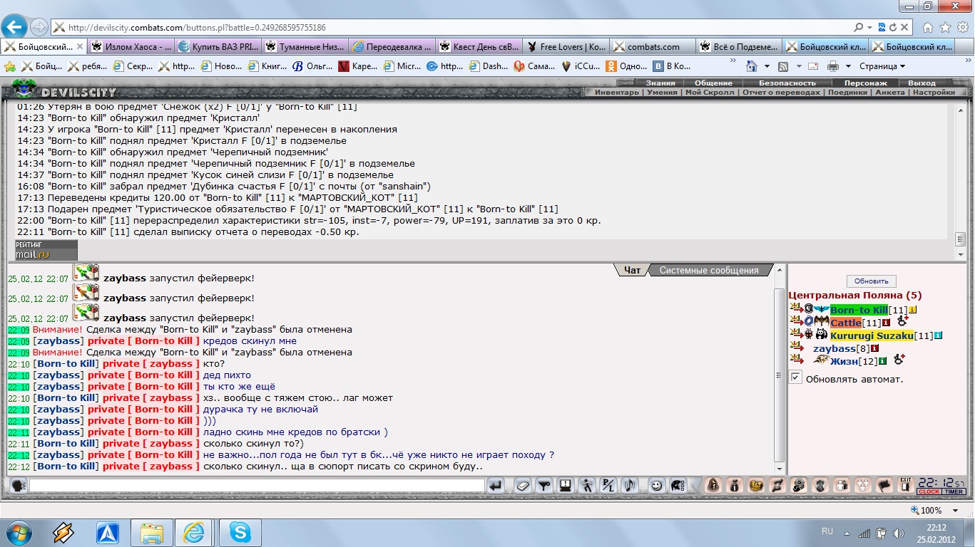Click the floppy disk save chat icon
The image size is (975, 547).
coord(566,486)
